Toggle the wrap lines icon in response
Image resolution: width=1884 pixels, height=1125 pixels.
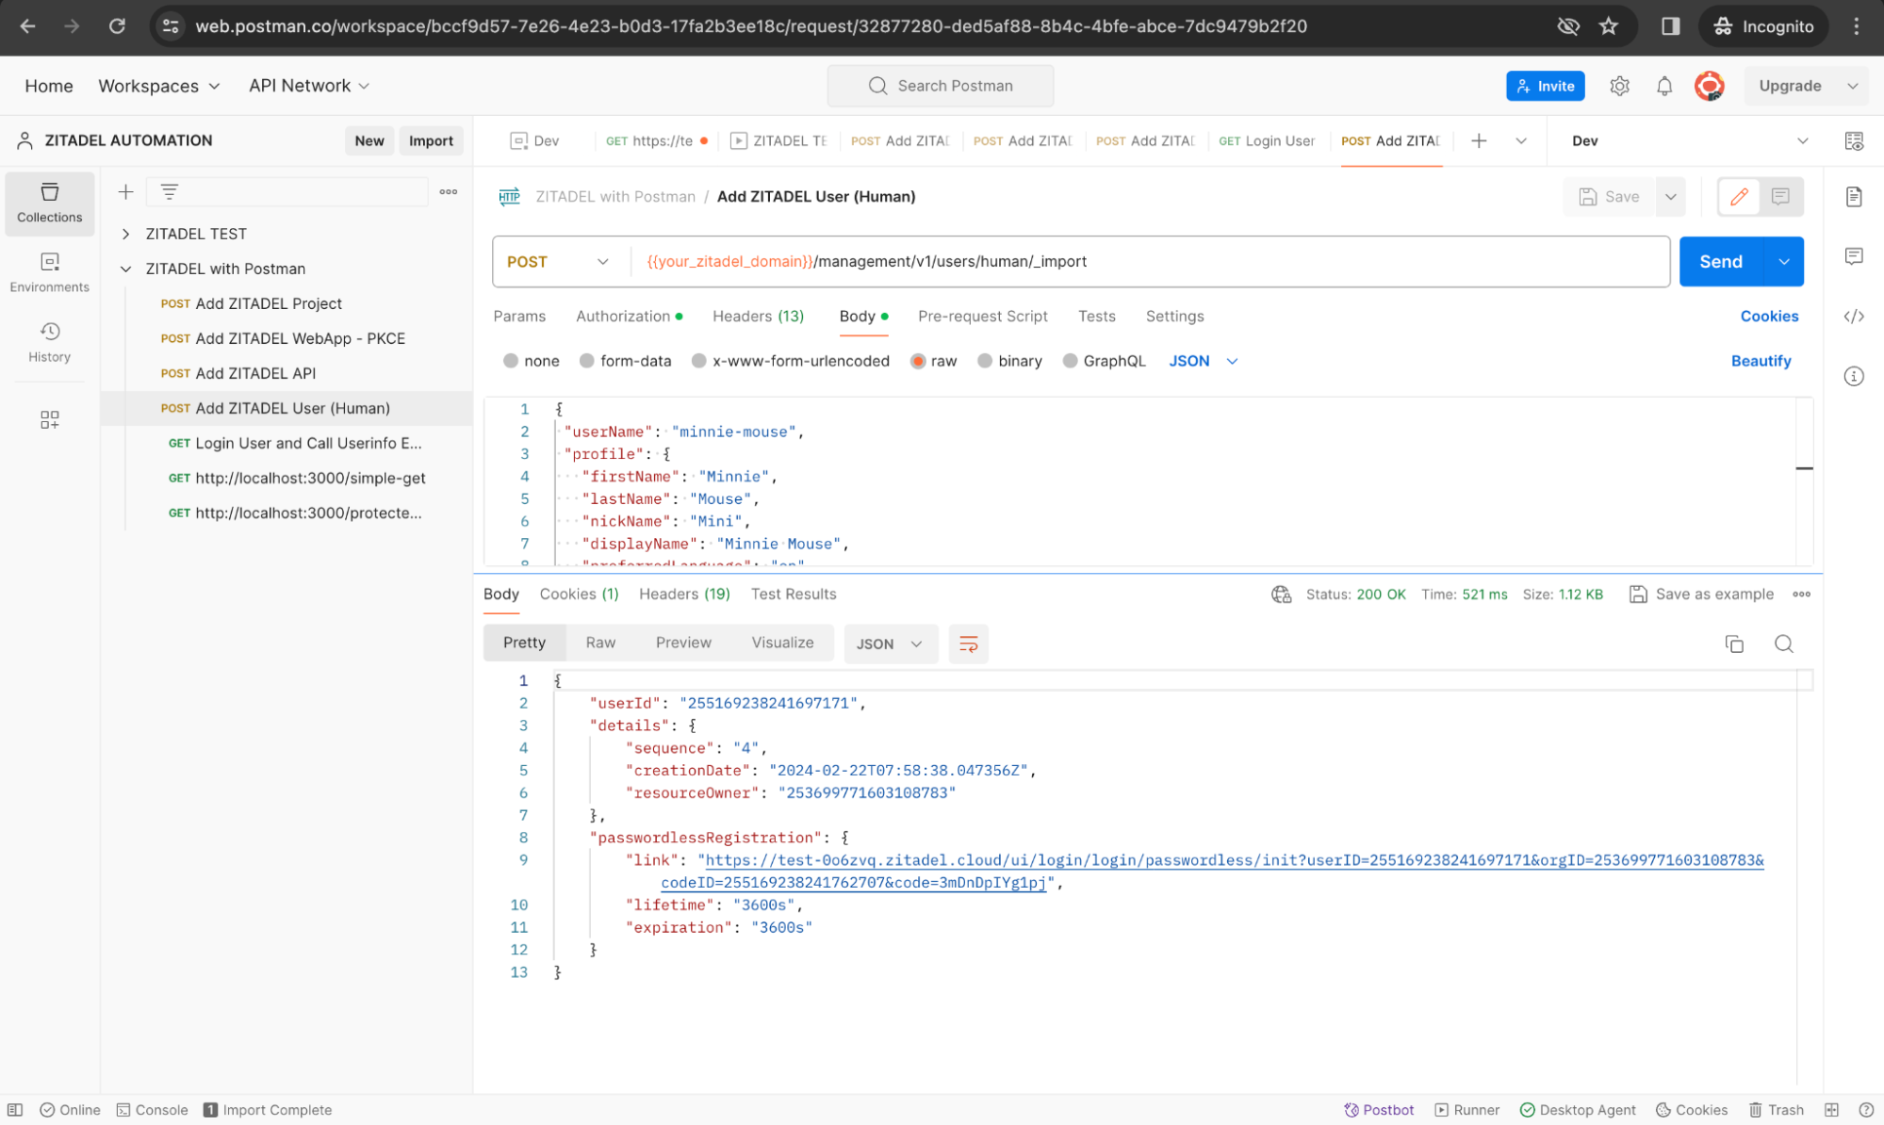968,644
